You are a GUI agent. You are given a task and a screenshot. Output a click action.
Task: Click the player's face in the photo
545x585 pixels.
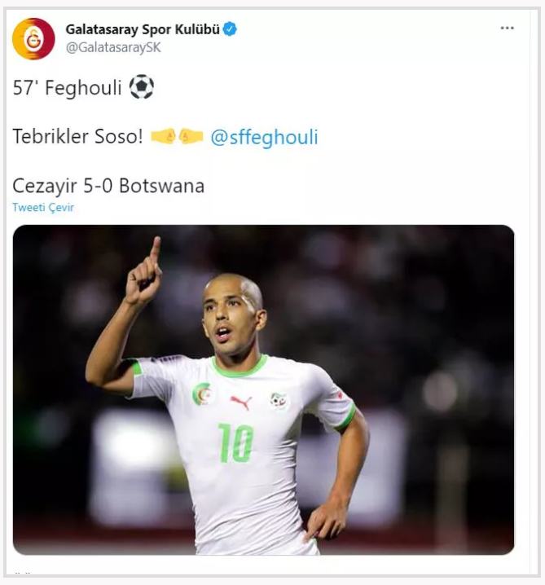tap(233, 318)
